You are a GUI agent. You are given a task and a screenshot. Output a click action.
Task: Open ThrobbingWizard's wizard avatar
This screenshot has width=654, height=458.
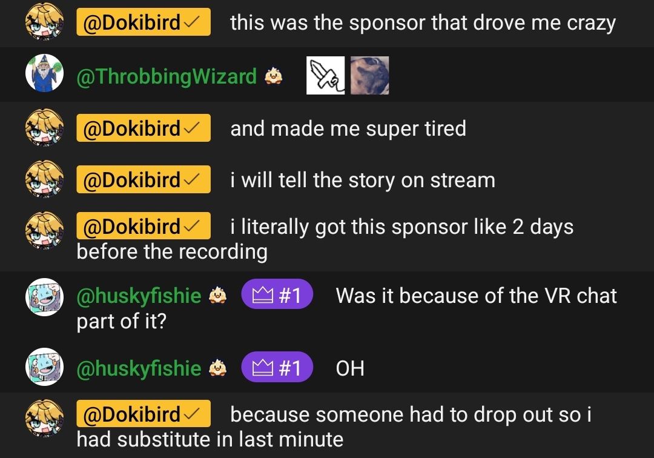tap(44, 73)
